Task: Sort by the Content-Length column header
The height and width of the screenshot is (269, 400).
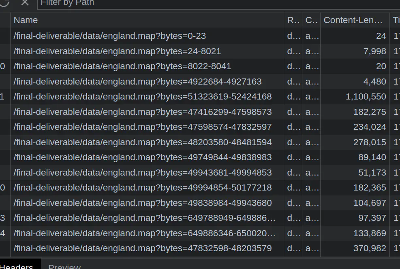Action: pyautogui.click(x=353, y=20)
